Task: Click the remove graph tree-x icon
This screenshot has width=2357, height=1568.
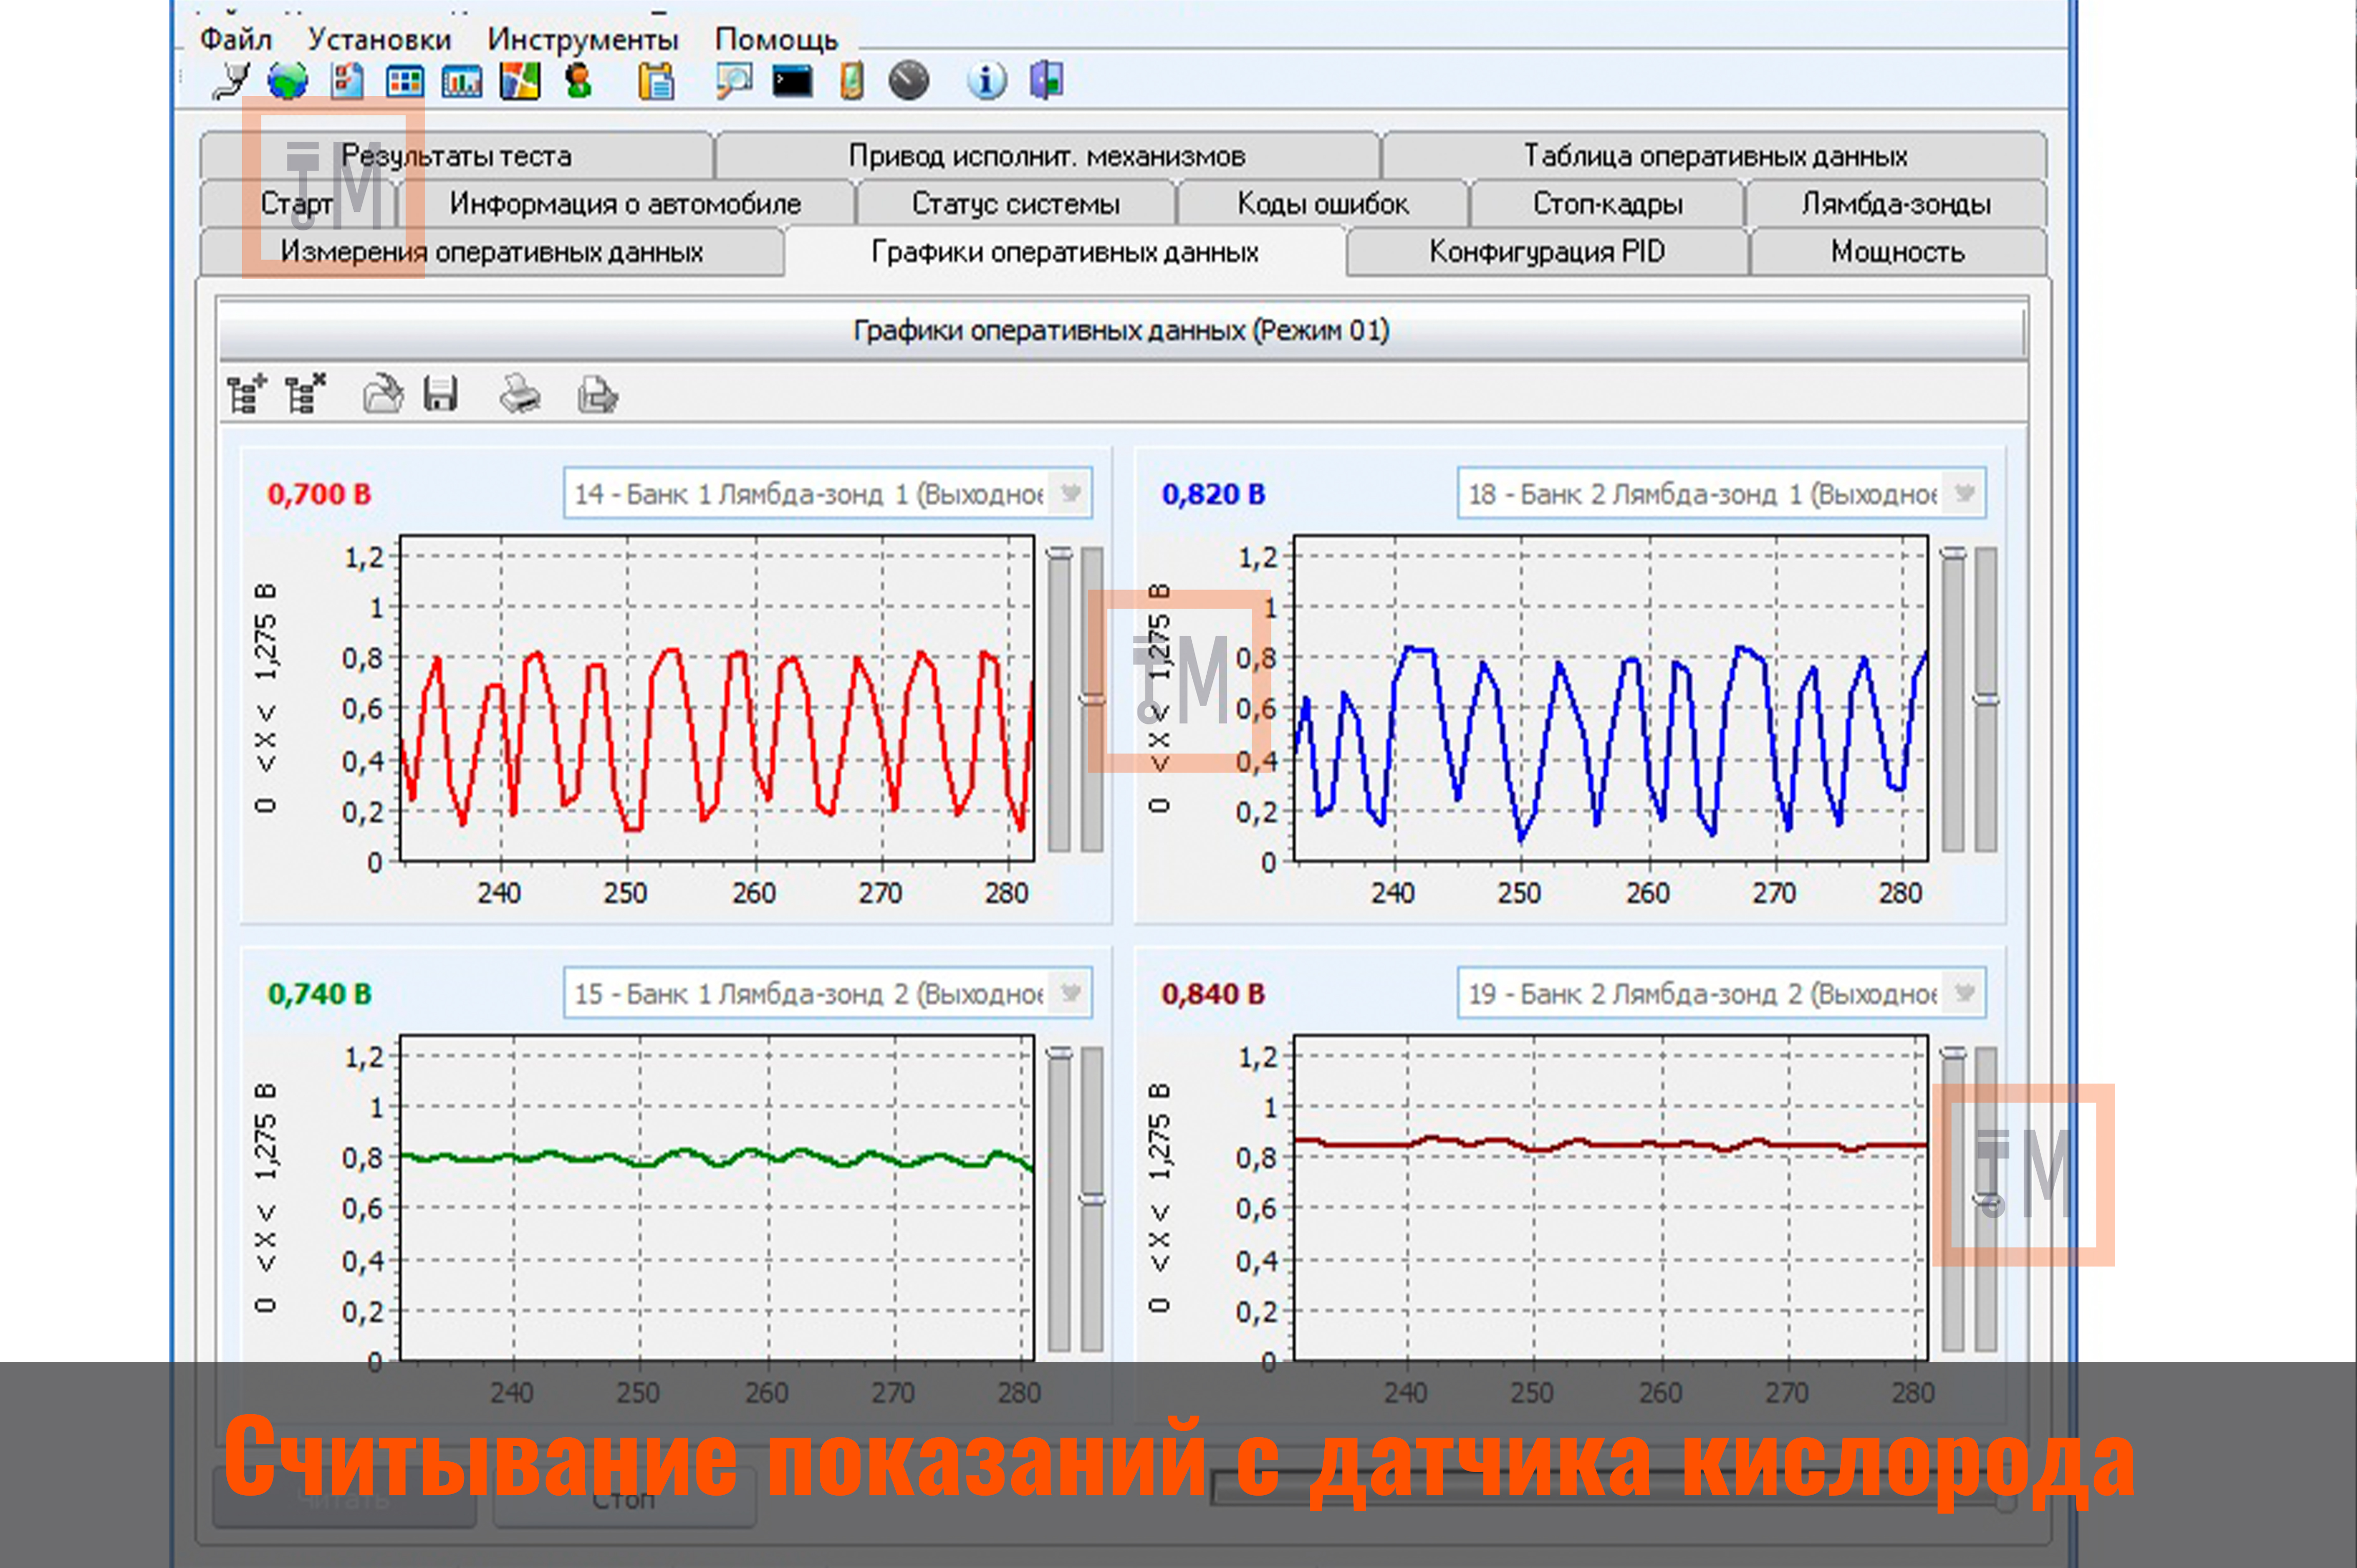Action: [x=305, y=394]
